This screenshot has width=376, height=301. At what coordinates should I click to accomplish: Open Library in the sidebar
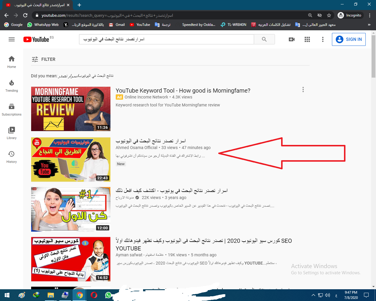pyautogui.click(x=12, y=133)
